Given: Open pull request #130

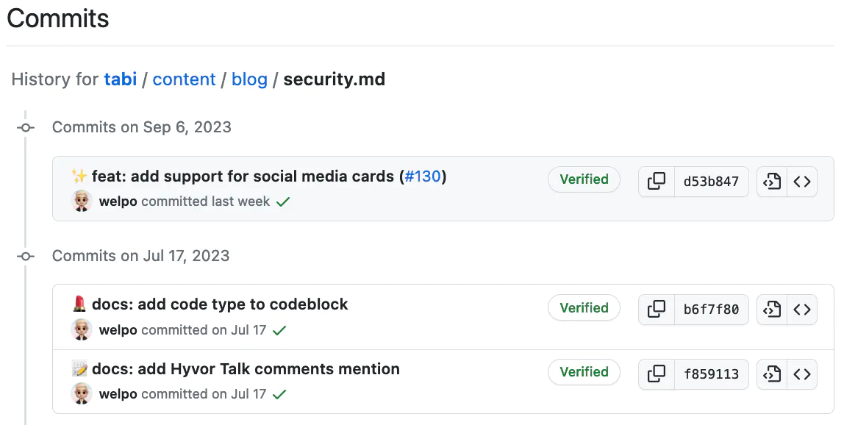Looking at the screenshot, I should 423,176.
